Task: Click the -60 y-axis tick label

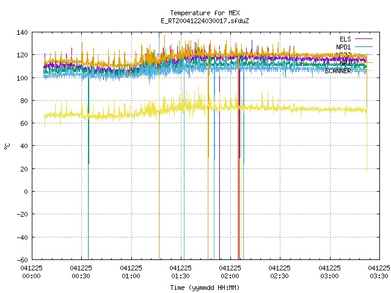Action: click(22, 260)
